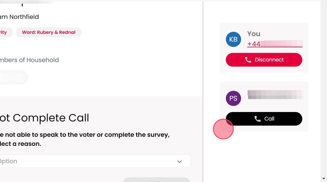The image size is (327, 182).
Task: Click the greyed-out button below the dropdown
Action: [x=156, y=180]
